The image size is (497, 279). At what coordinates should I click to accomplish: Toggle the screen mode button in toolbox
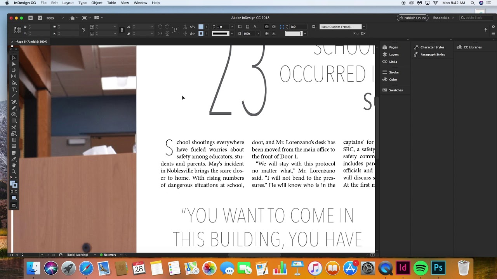pyautogui.click(x=14, y=205)
